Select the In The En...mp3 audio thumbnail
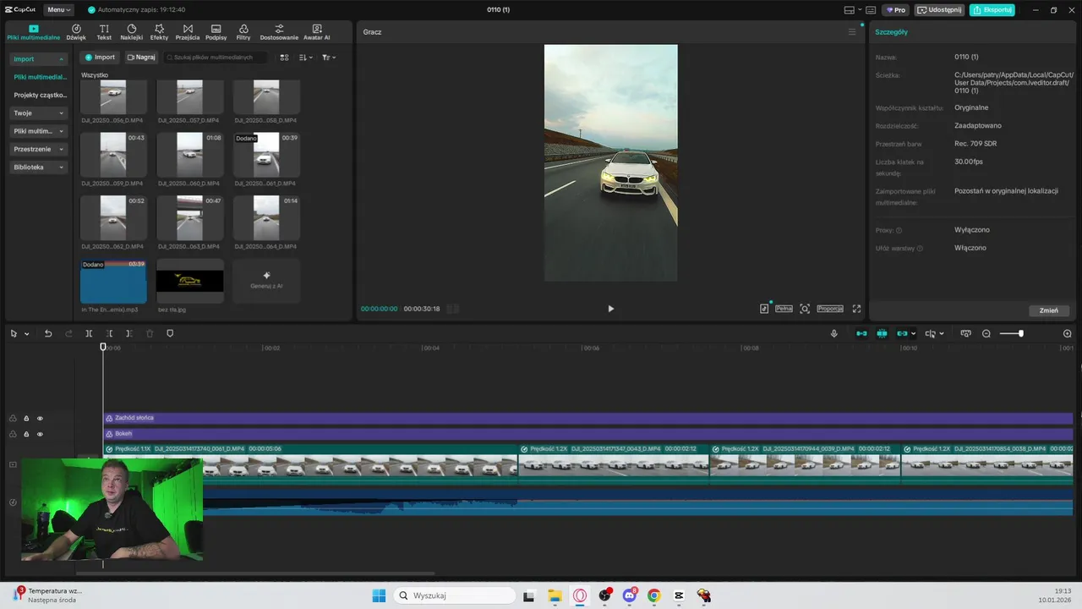The image size is (1082, 609). 113,281
